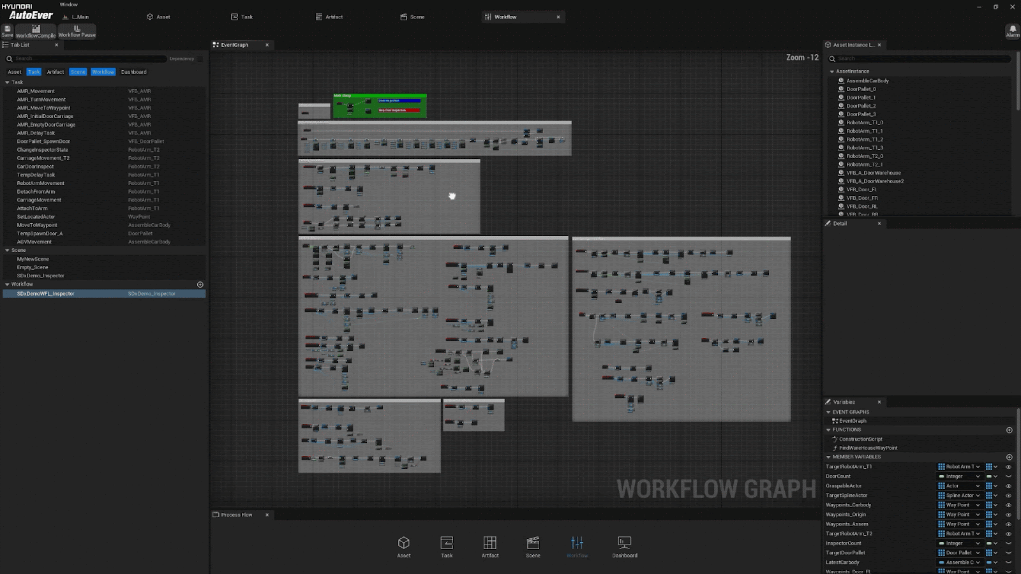Add a new function with plus icon
The width and height of the screenshot is (1021, 574).
pos(1009,430)
